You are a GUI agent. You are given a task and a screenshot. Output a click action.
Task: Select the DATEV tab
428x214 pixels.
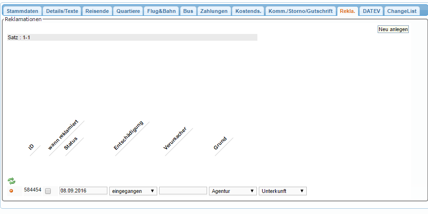coord(371,11)
